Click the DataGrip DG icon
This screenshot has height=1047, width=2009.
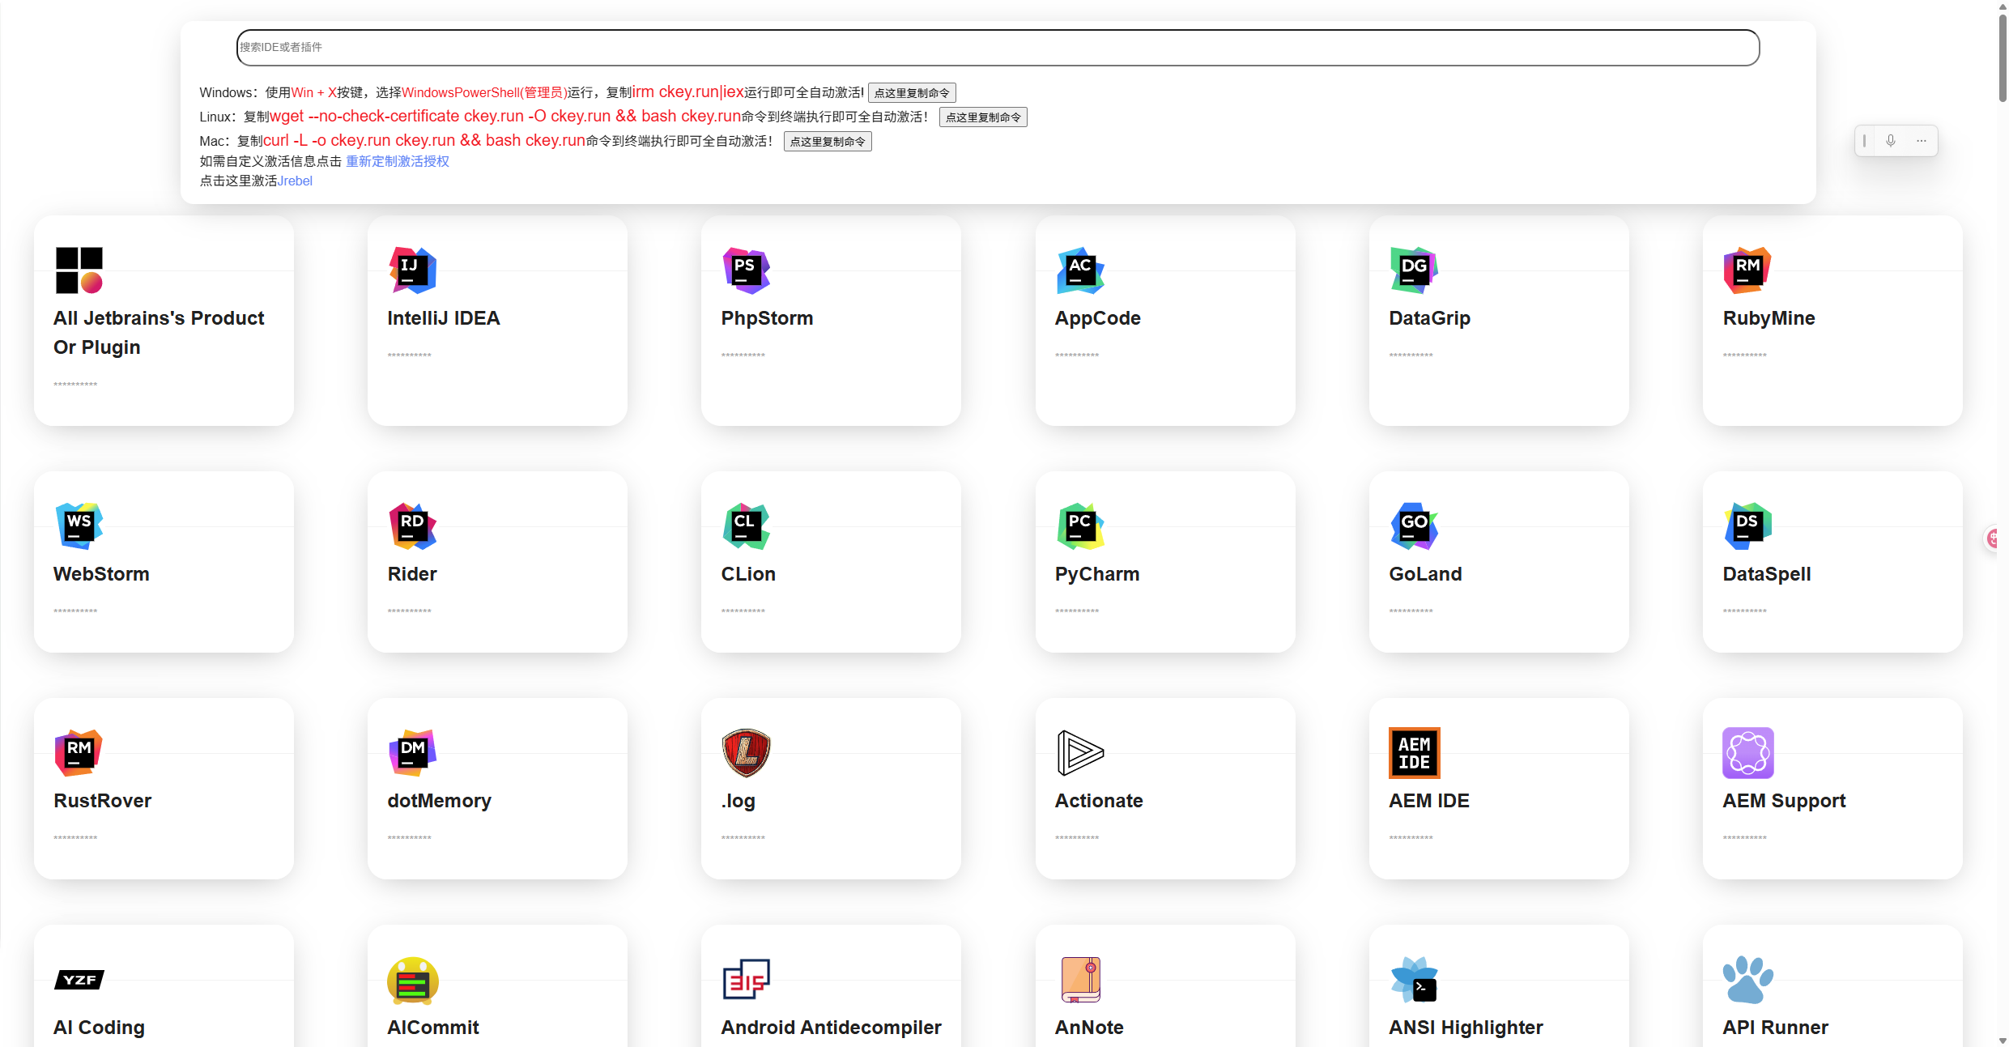pos(1415,270)
